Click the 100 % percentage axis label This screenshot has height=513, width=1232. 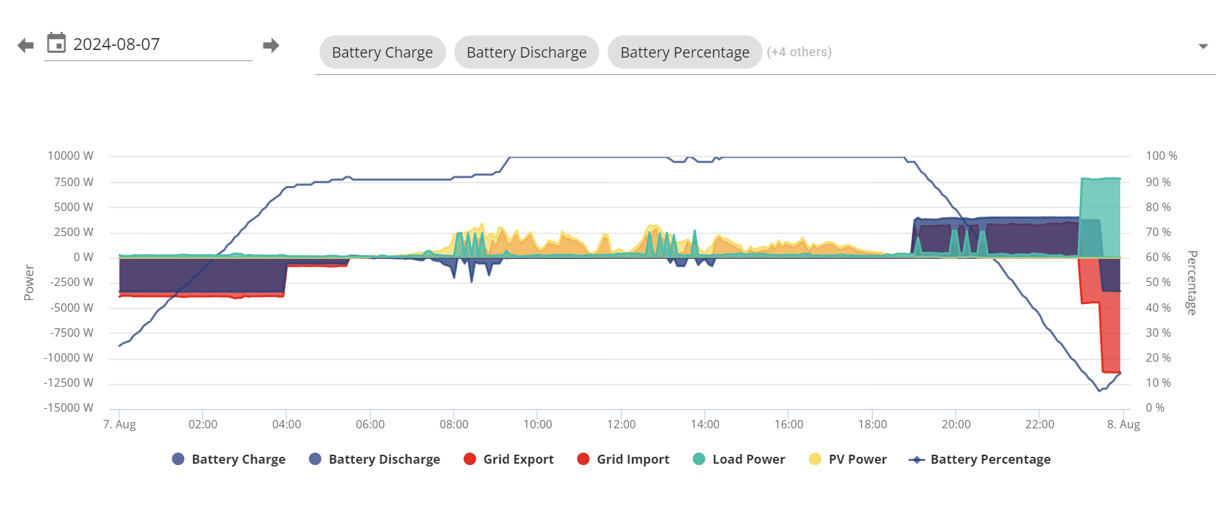[1161, 155]
